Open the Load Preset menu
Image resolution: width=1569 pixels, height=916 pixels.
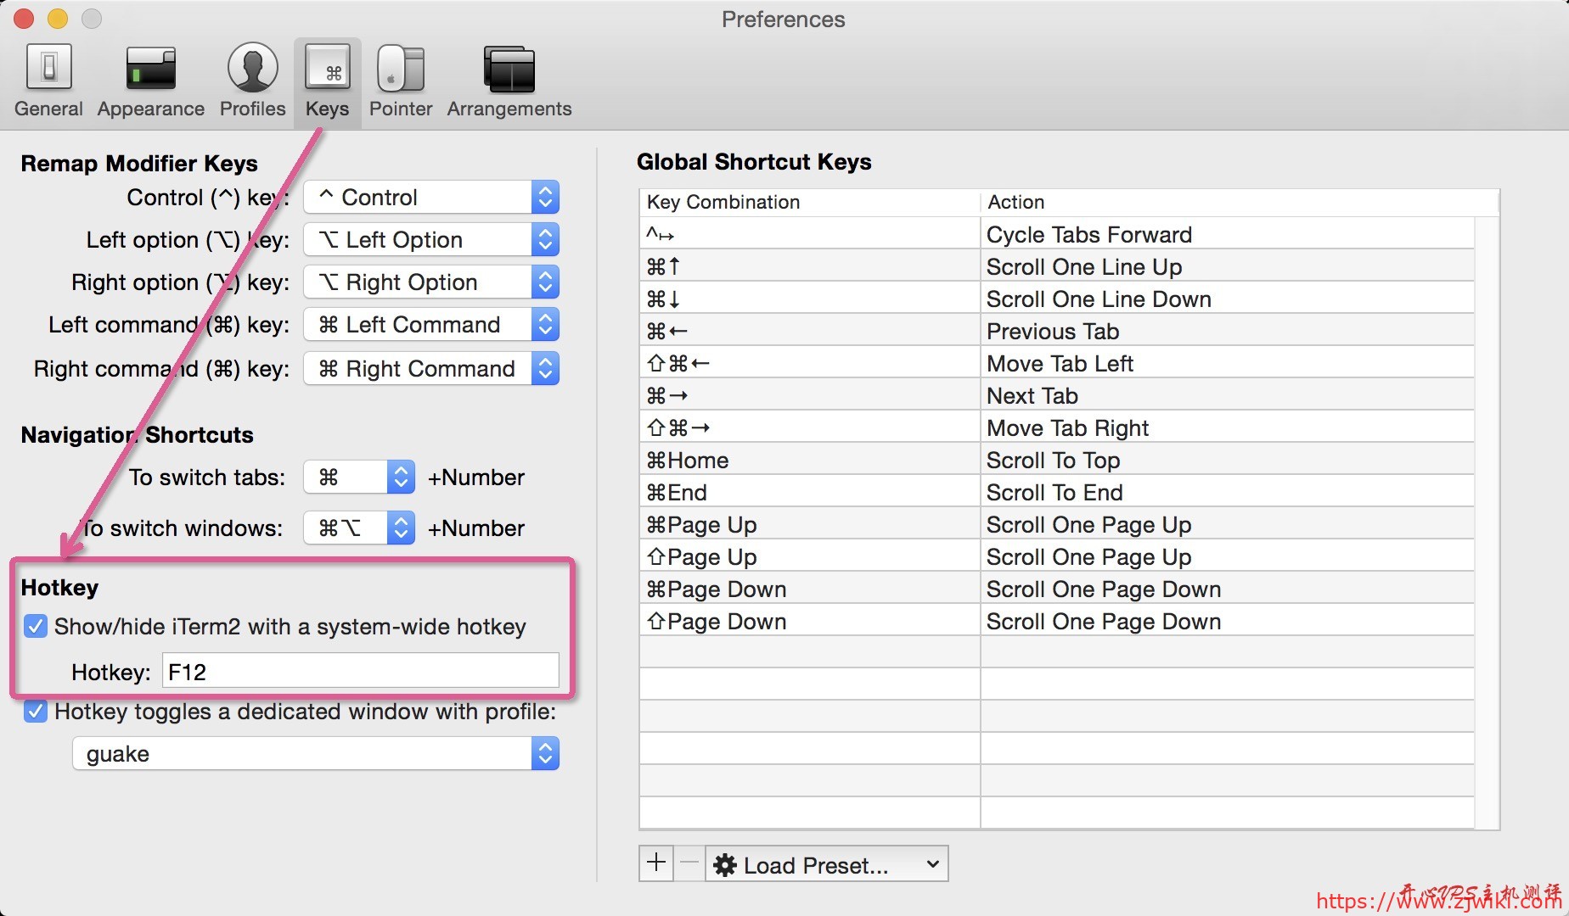(827, 864)
